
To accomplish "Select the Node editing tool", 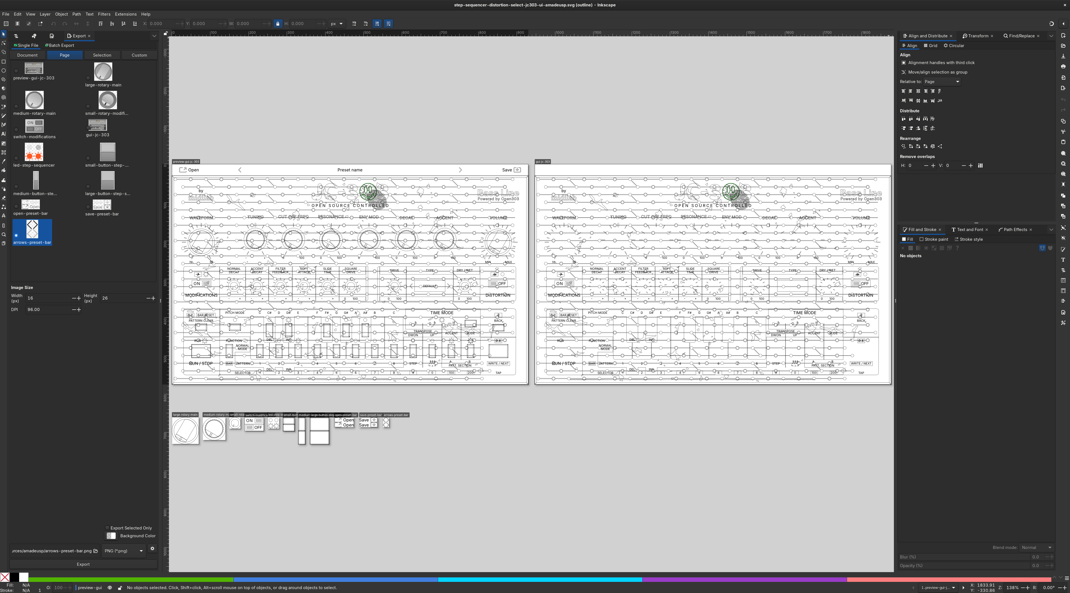I will [x=4, y=43].
